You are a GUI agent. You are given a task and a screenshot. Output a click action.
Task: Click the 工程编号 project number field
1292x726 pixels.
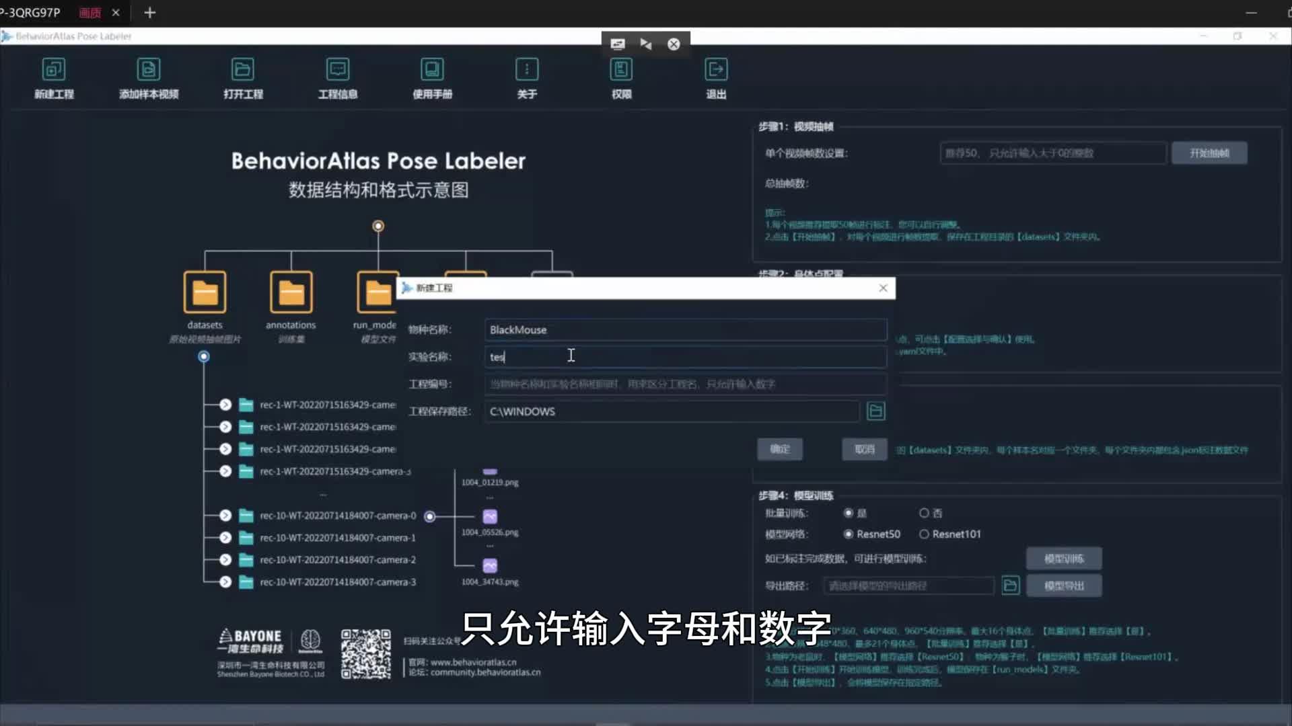(685, 385)
